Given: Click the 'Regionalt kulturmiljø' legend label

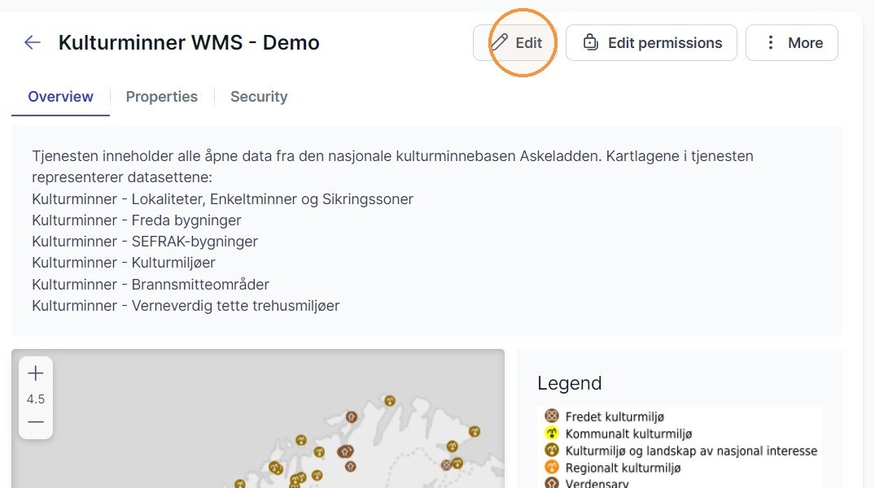Looking at the screenshot, I should click(623, 468).
